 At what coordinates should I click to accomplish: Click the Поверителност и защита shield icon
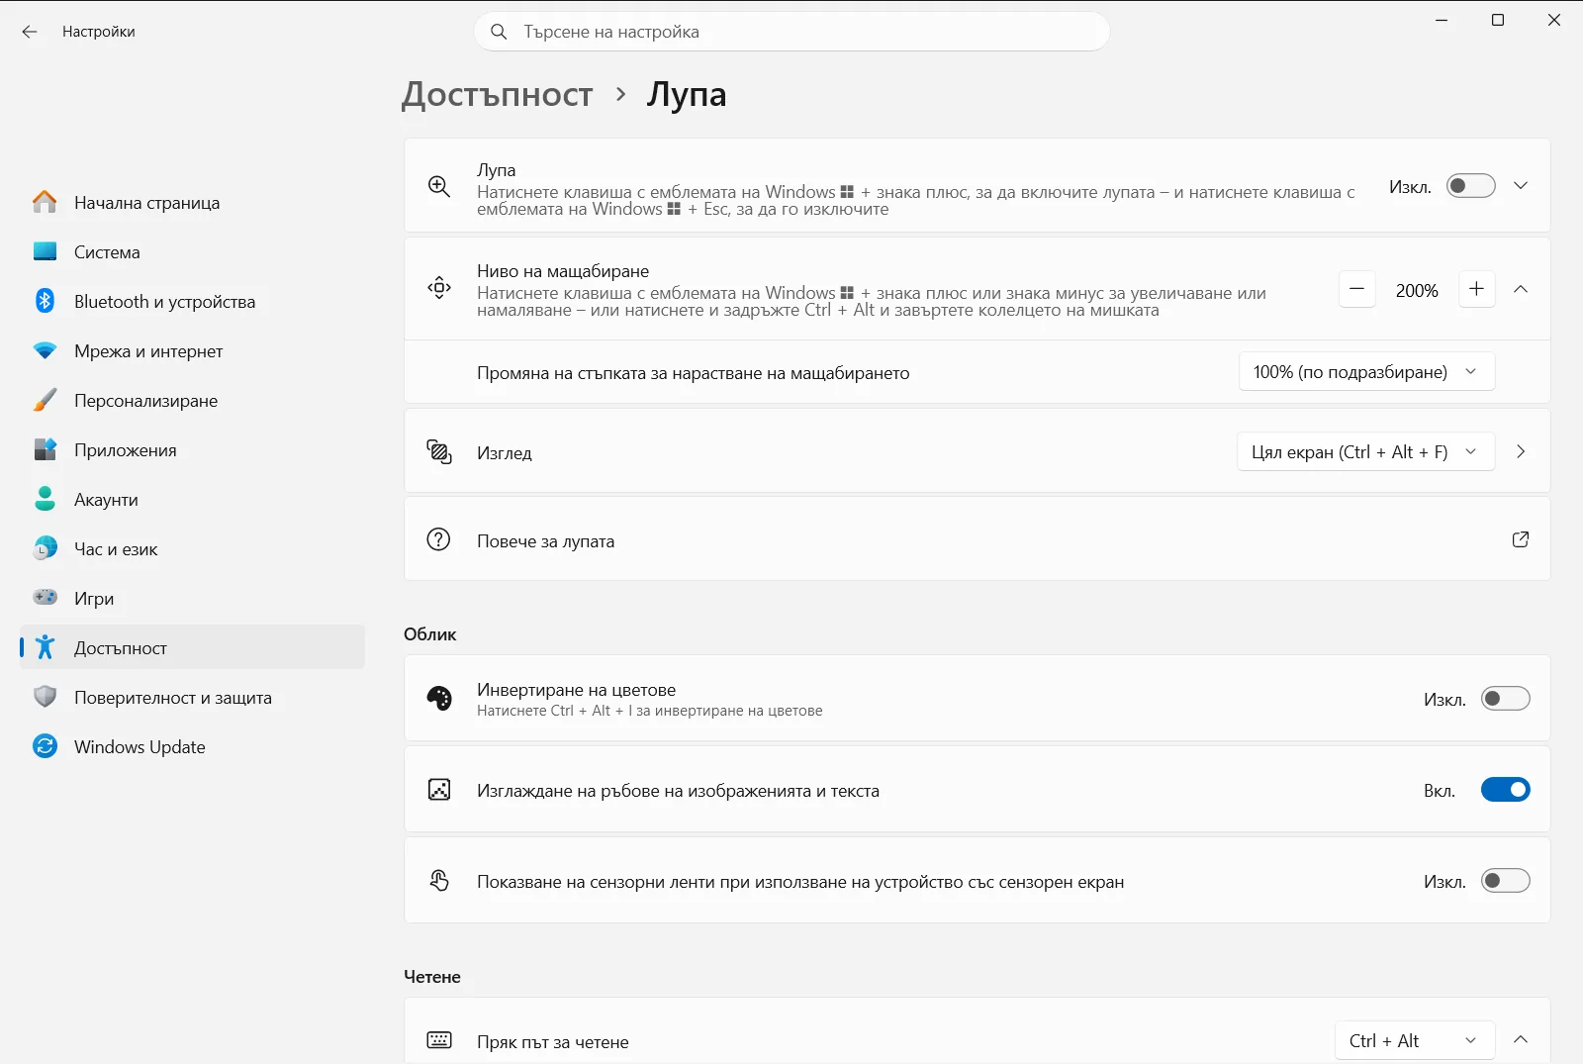click(45, 697)
